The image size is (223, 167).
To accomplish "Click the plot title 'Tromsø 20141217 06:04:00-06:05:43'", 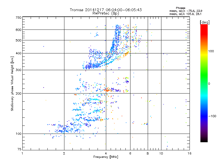I will click(106, 10).
